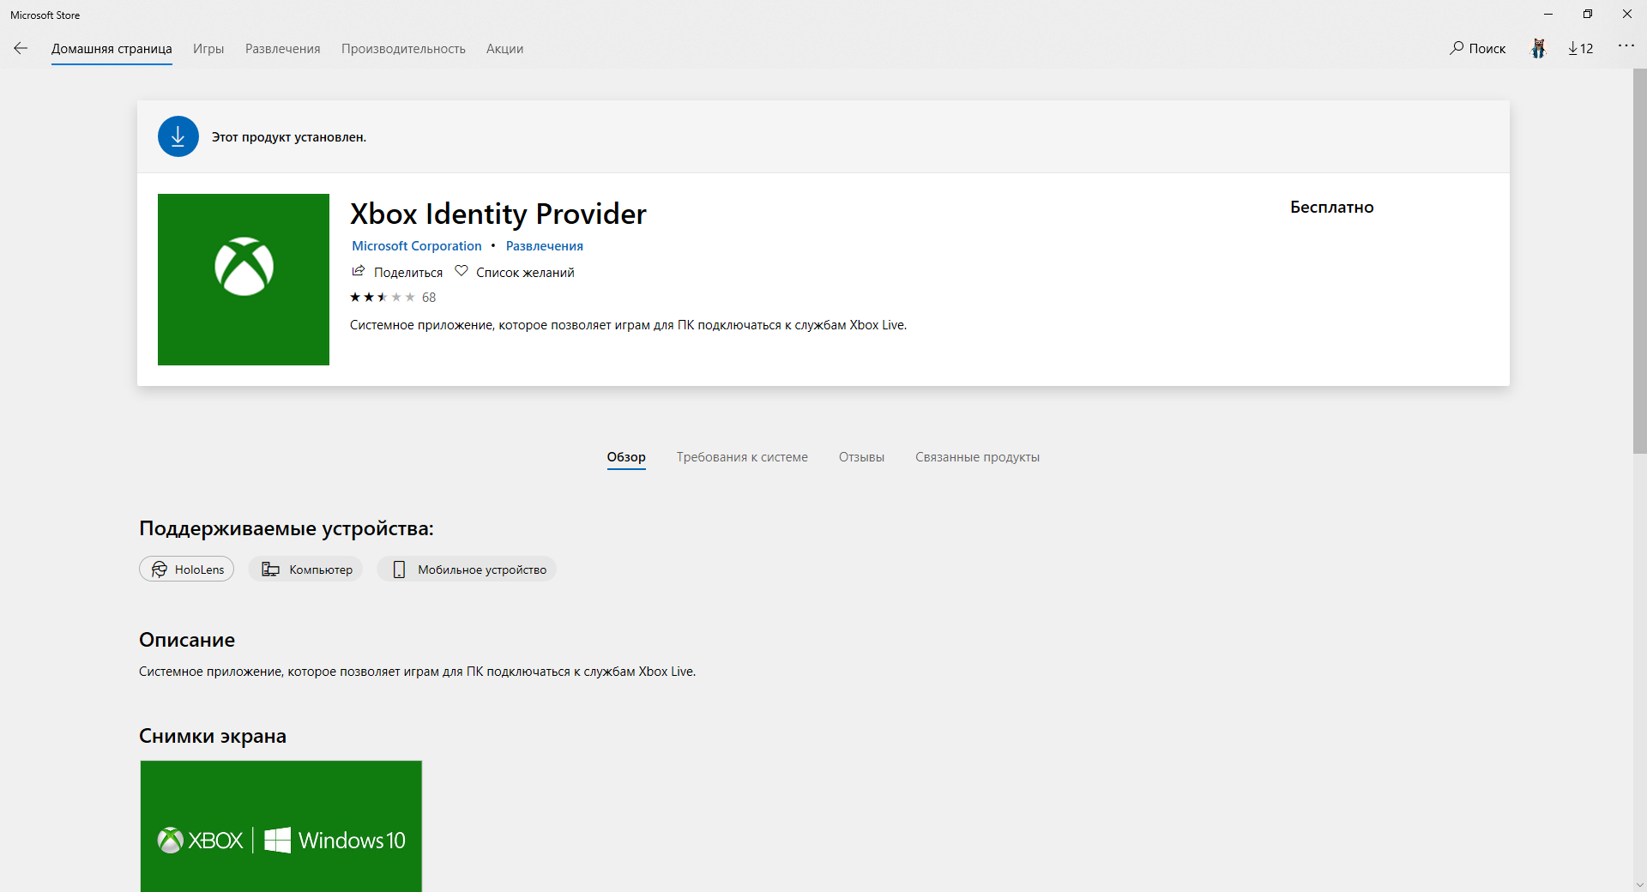This screenshot has width=1647, height=892.
Task: Click the blue installed download icon
Action: [178, 136]
